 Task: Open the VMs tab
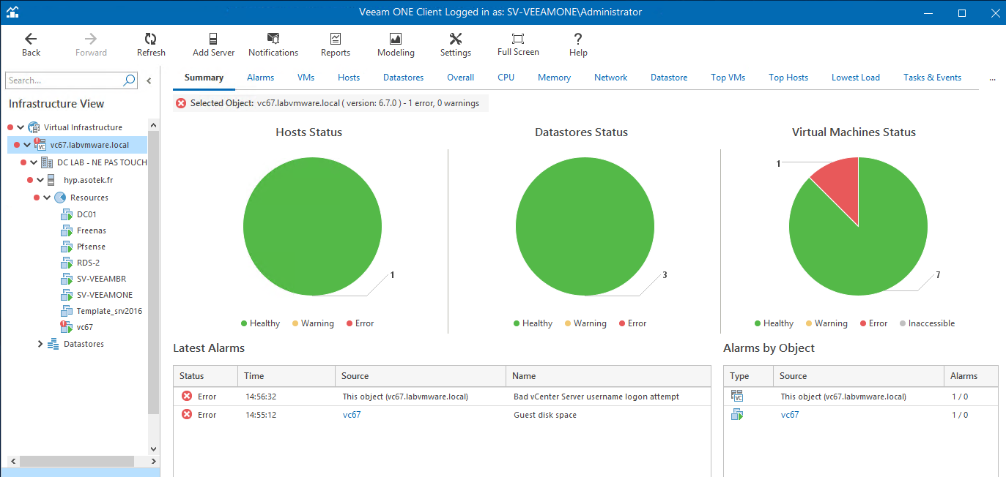(306, 78)
